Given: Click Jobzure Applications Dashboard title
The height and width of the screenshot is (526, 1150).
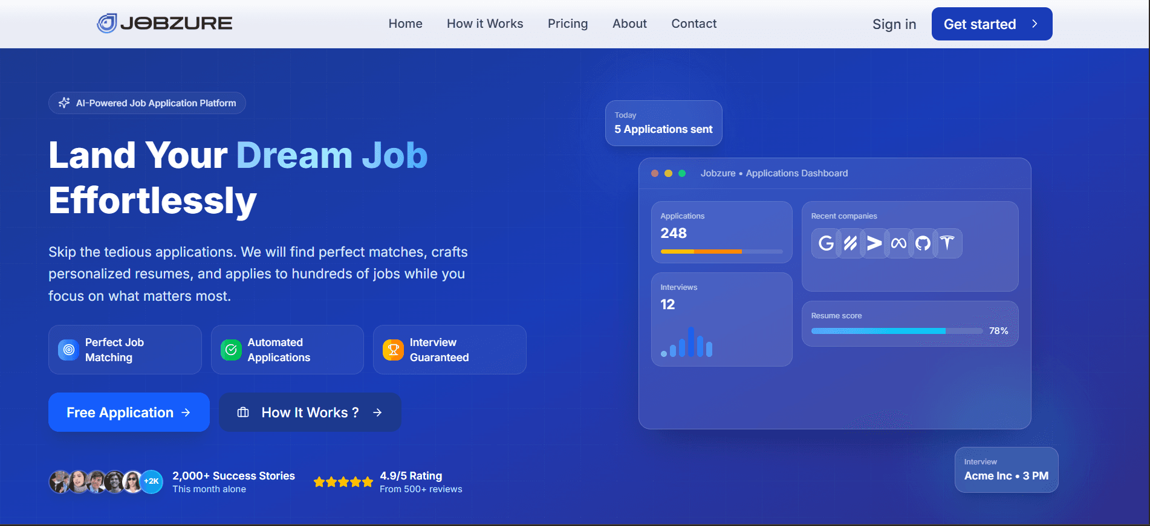Looking at the screenshot, I should click(774, 173).
